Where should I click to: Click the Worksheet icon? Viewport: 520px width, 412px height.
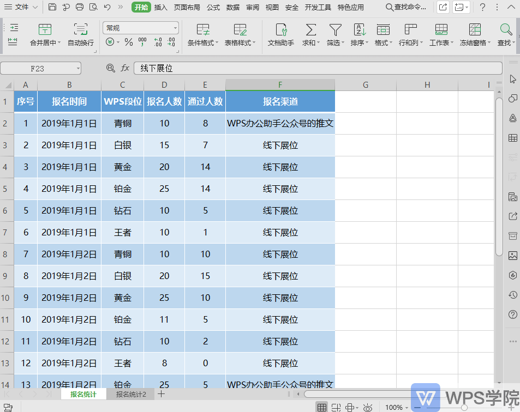point(441,29)
